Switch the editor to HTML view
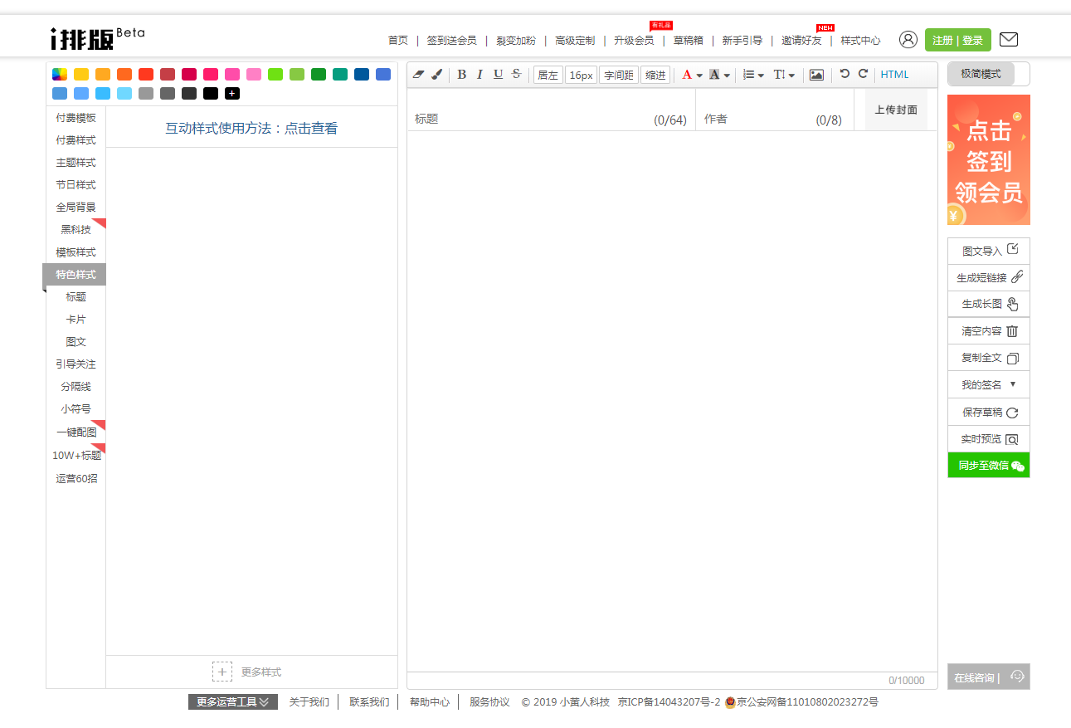The image size is (1071, 728). tap(894, 75)
